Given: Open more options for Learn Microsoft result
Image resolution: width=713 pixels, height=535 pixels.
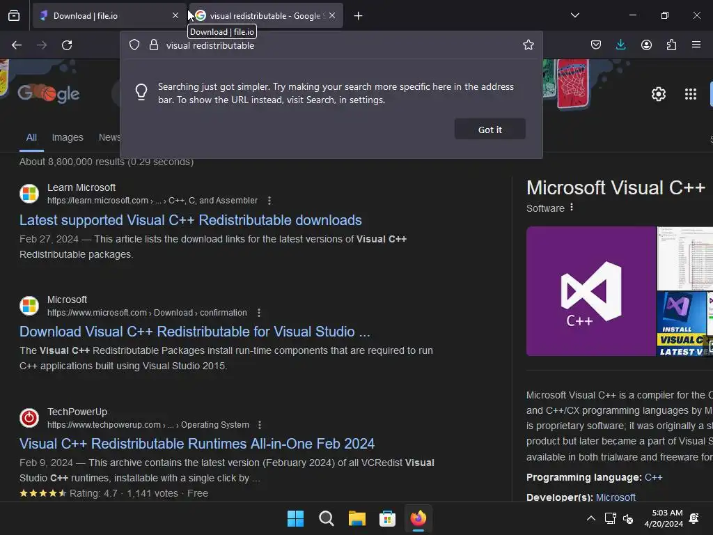Looking at the screenshot, I should tap(269, 201).
